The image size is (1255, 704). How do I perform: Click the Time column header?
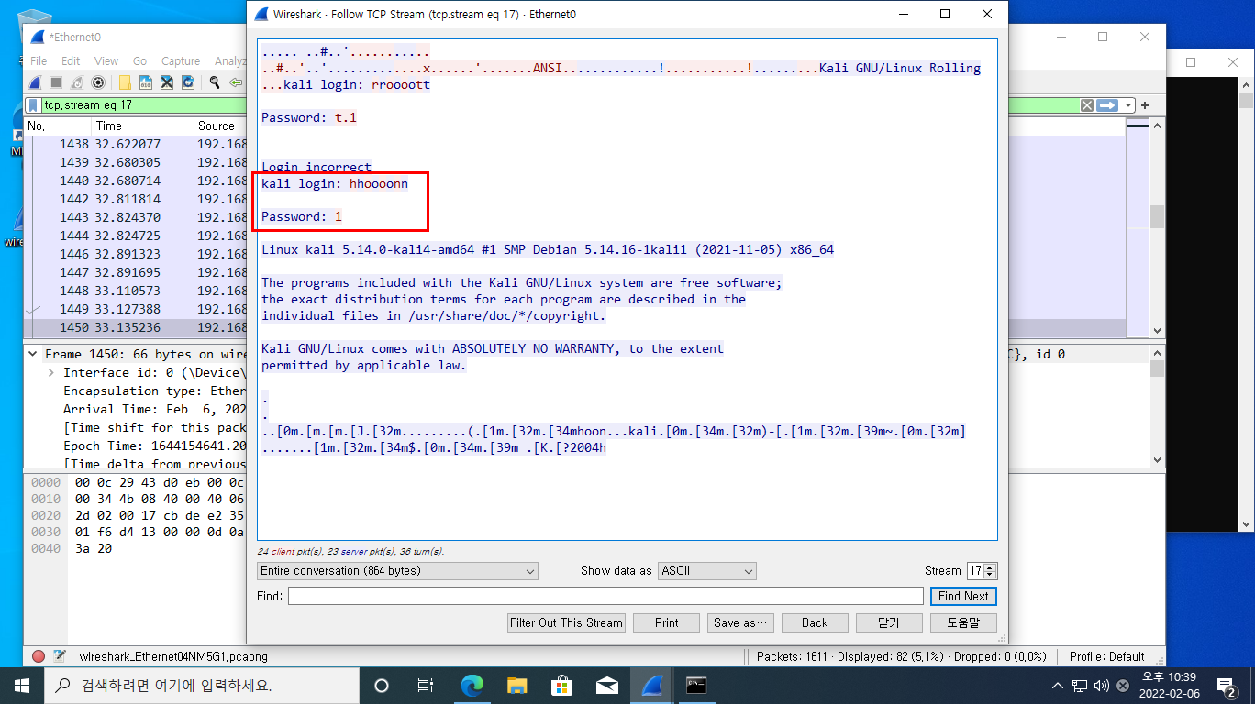point(142,126)
